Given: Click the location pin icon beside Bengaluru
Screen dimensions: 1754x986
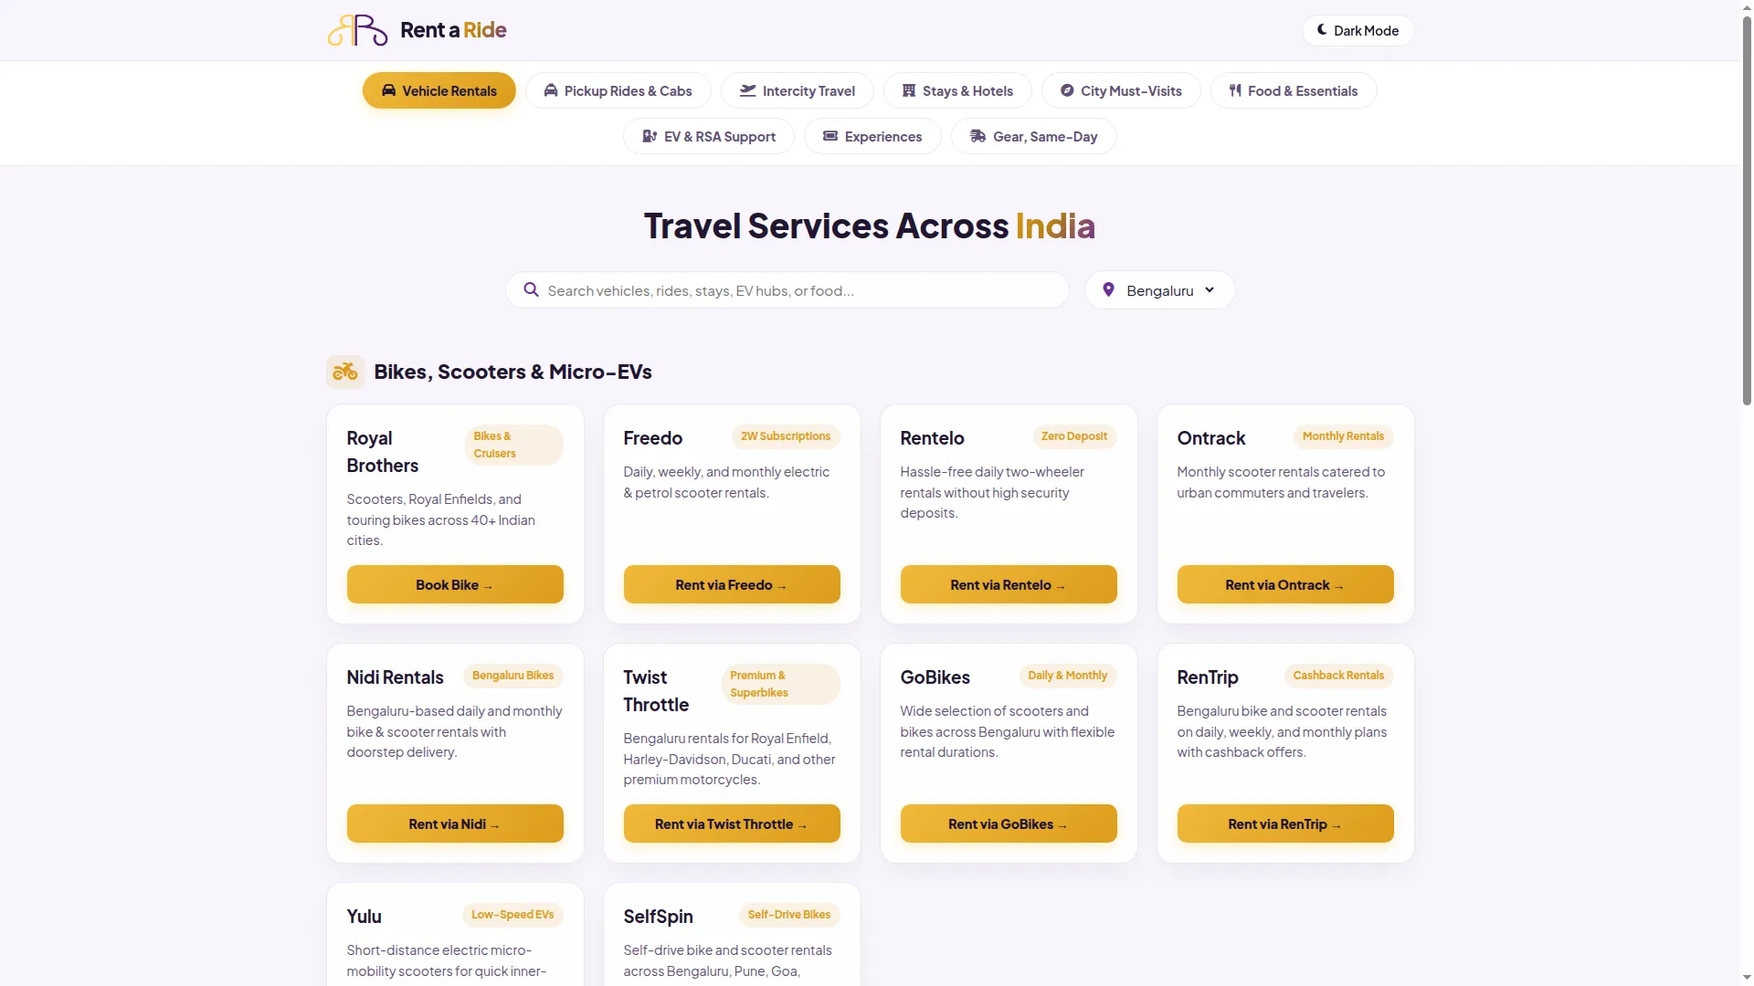Looking at the screenshot, I should (1108, 289).
